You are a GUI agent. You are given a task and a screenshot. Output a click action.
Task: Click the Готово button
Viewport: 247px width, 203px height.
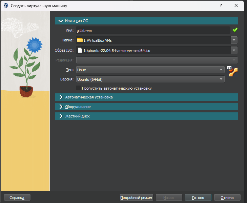coord(198,198)
